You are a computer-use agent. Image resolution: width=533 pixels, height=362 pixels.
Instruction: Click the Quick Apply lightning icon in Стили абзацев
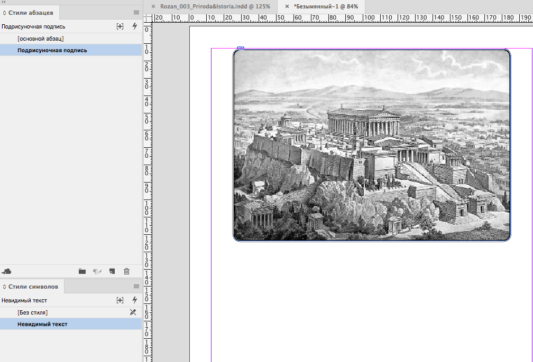pos(134,26)
